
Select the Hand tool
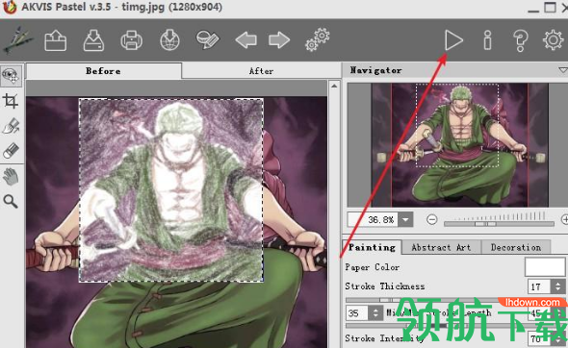tap(11, 177)
